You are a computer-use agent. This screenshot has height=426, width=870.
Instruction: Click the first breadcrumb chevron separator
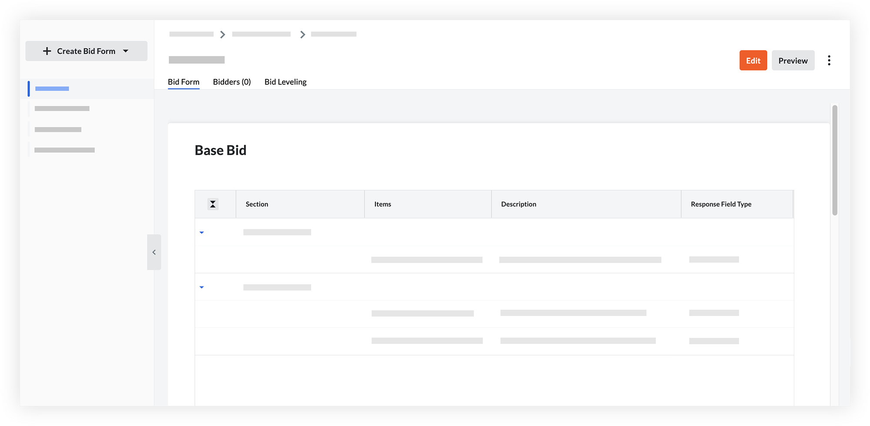pyautogui.click(x=223, y=34)
